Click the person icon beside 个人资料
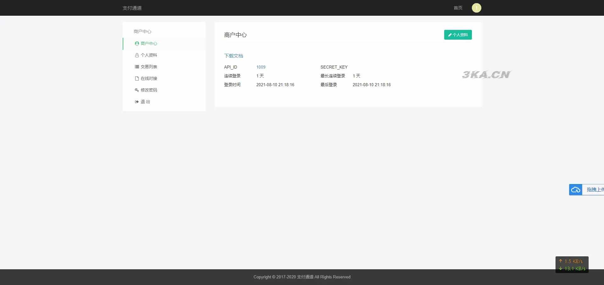Viewport: 604px width, 285px height. point(137,55)
